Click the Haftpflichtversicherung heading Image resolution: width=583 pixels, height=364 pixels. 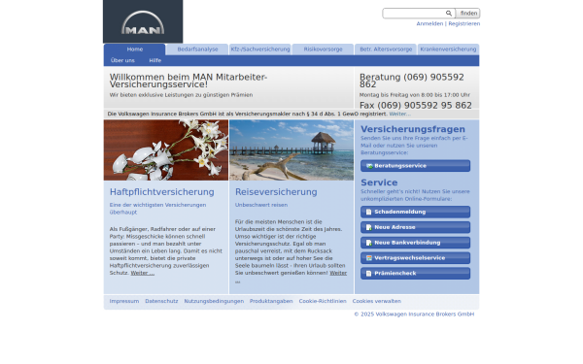161,192
